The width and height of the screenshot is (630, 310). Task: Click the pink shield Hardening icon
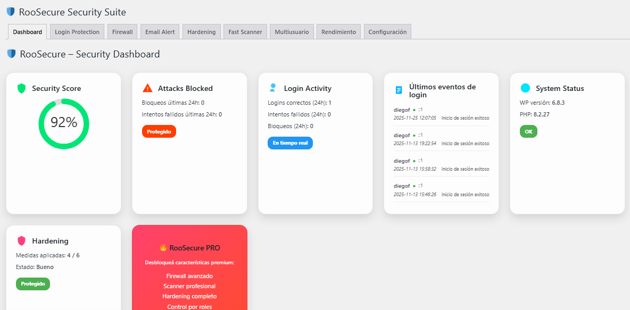[21, 241]
